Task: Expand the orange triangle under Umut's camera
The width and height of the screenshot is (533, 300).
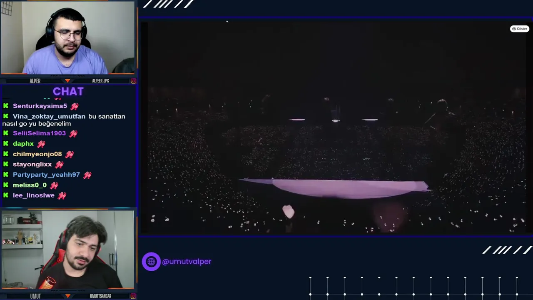Action: tap(67, 296)
